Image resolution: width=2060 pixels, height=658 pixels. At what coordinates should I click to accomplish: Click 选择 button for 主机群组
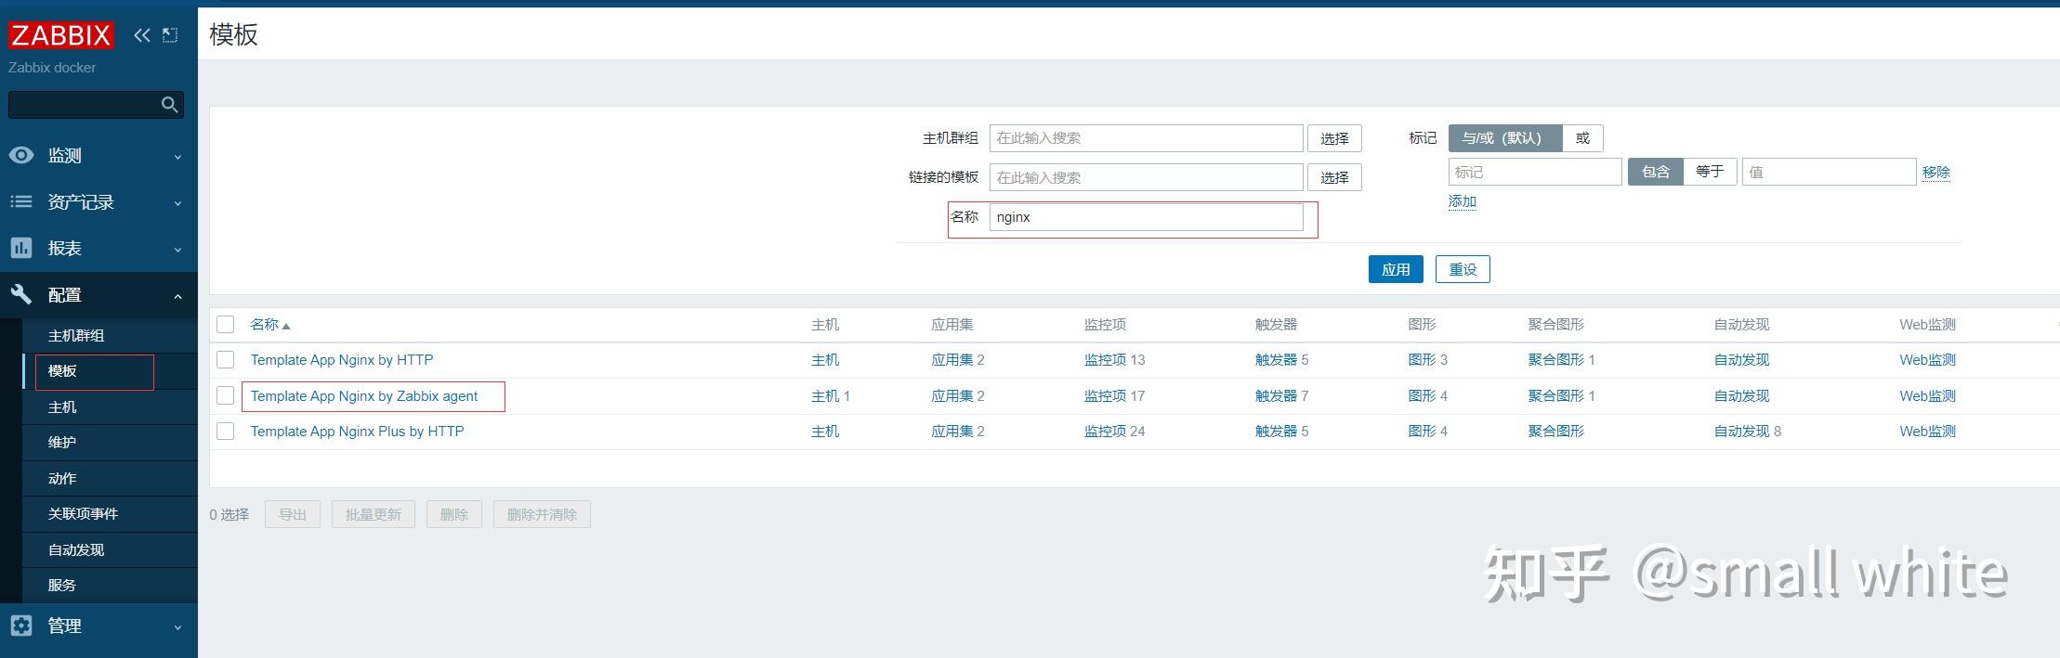click(1334, 138)
